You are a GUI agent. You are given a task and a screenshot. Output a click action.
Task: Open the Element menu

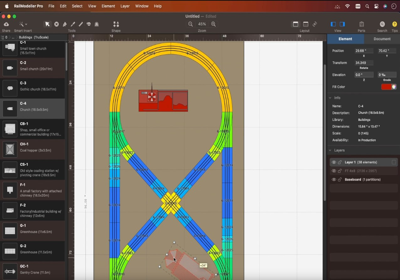[x=108, y=6]
